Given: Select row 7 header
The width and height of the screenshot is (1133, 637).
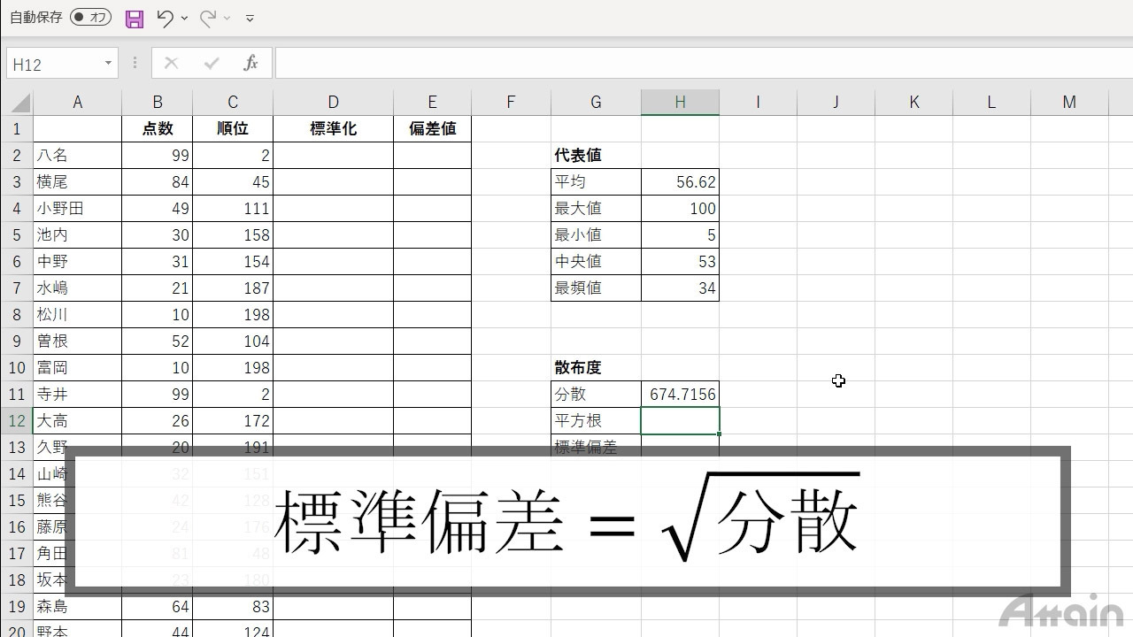Looking at the screenshot, I should [16, 288].
